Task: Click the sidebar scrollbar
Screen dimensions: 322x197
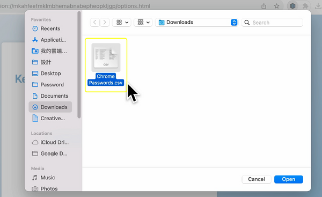Action: point(79,65)
